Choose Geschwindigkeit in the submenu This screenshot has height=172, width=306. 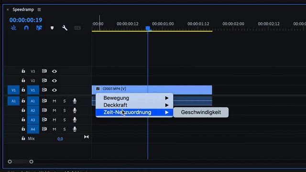click(x=201, y=112)
